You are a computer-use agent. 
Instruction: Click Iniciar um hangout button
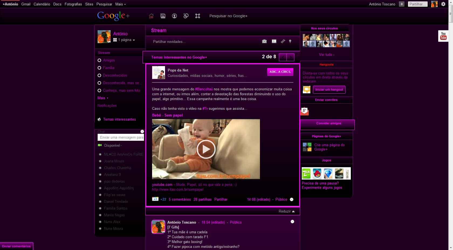click(329, 90)
